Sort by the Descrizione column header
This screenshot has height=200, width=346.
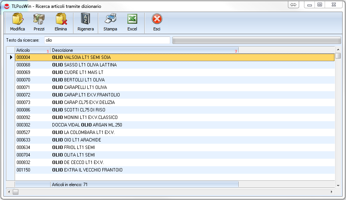click(144, 50)
